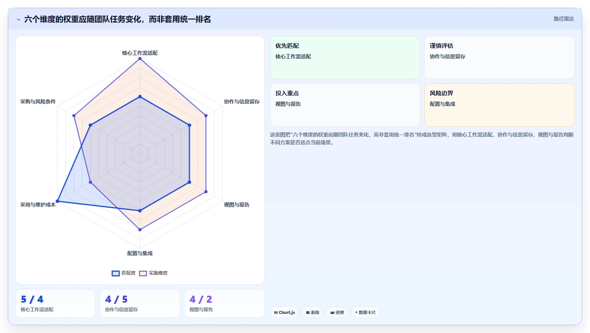This screenshot has height=333, width=590.
Task: Click the 进度 chip
Action: tap(337, 312)
